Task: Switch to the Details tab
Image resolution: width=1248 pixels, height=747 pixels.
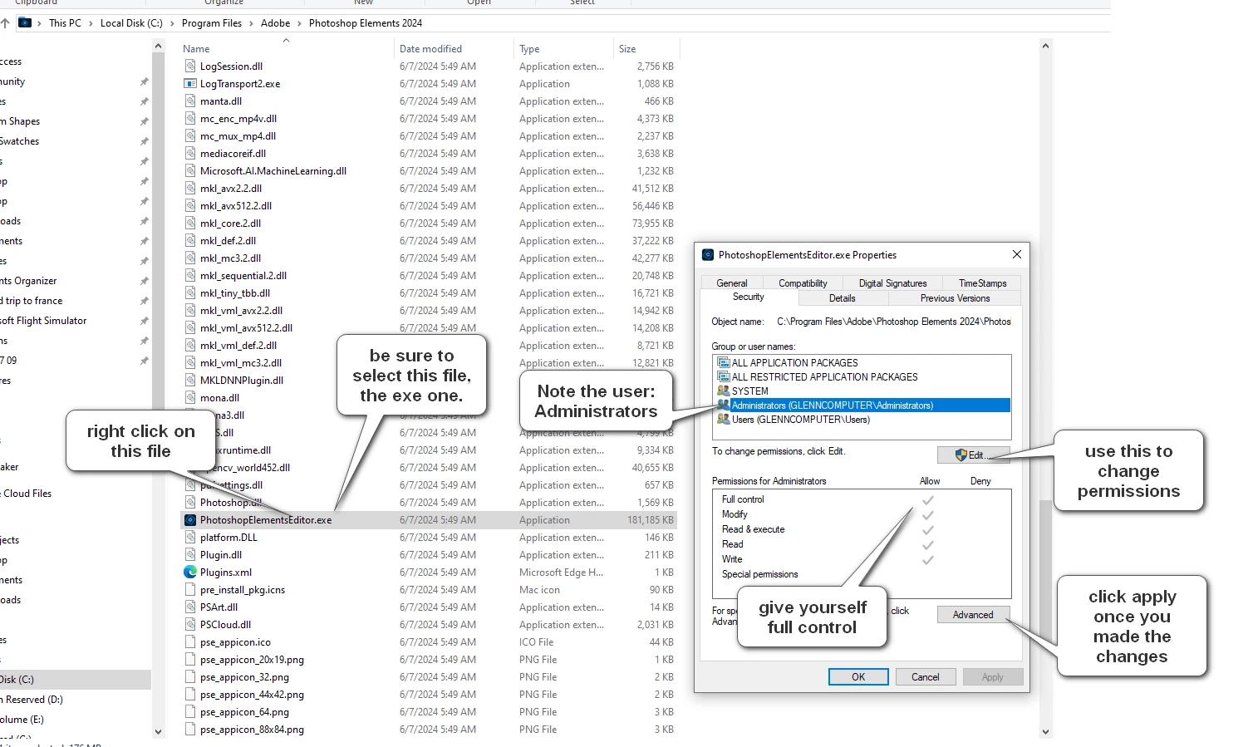Action: click(842, 298)
